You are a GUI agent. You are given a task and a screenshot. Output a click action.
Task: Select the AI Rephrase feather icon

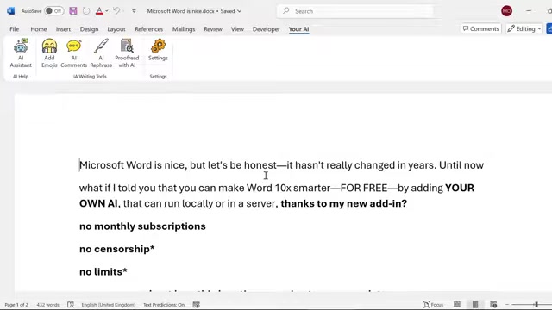coord(101,53)
